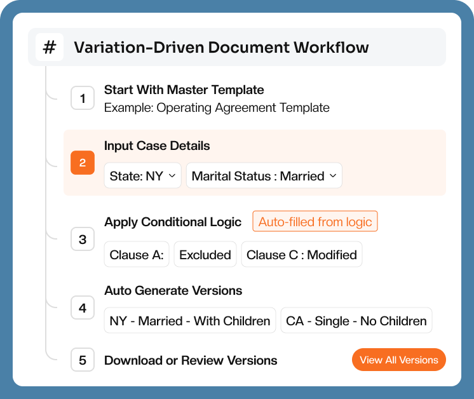Click the Excluded chip

tap(205, 255)
